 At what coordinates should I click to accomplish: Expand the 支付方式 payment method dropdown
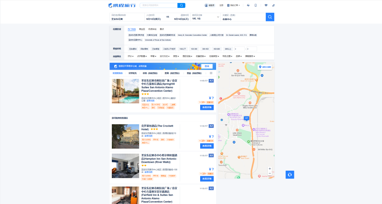164,56
